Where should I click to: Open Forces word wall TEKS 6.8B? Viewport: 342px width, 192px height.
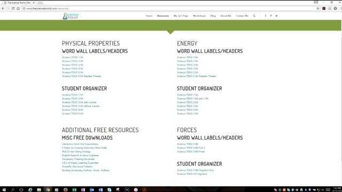coord(188,144)
